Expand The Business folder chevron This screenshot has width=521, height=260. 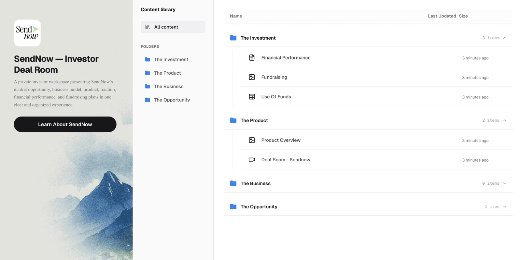pyautogui.click(x=505, y=183)
